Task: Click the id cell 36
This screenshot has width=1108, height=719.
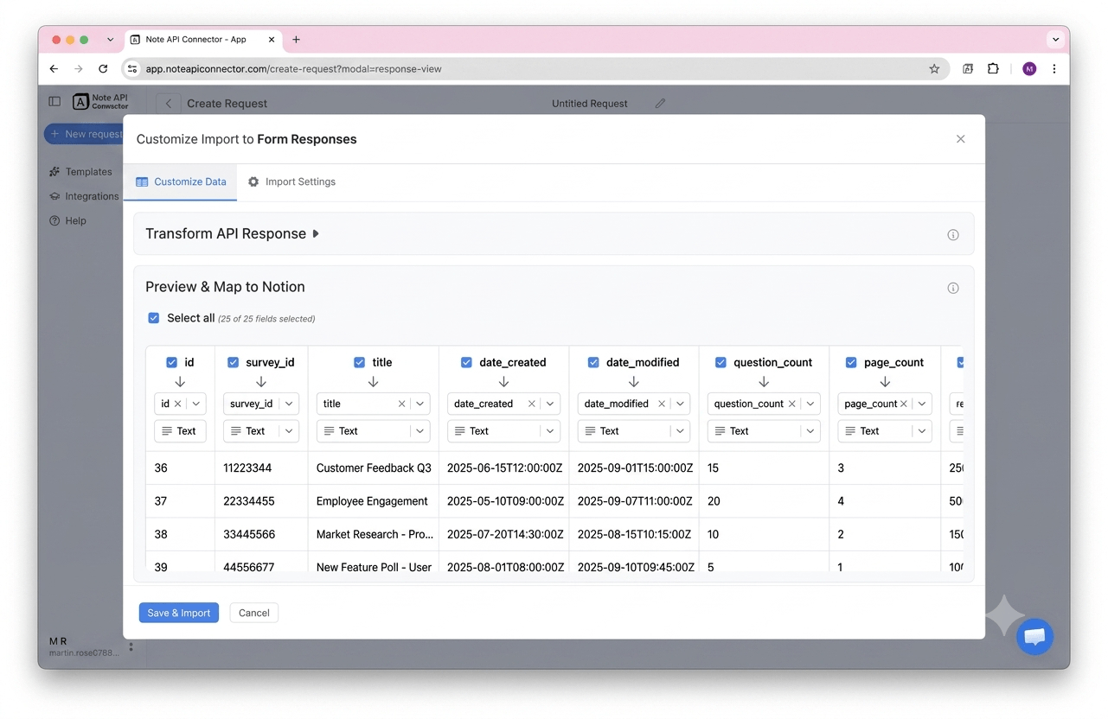Action: [180, 468]
